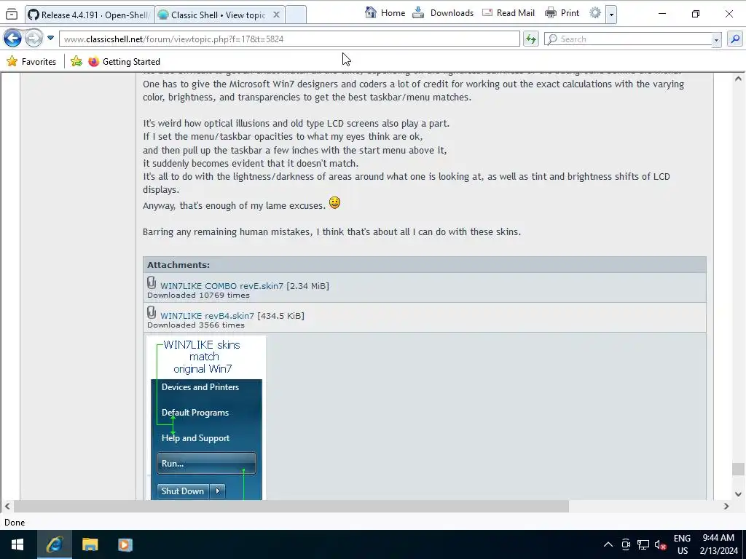Screen dimensions: 746x559
Task: Click the address bar URL field
Action: 289,39
